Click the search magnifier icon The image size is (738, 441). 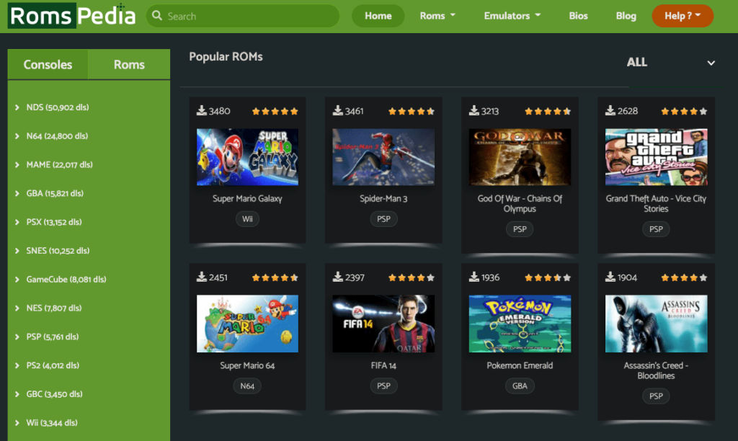click(157, 16)
